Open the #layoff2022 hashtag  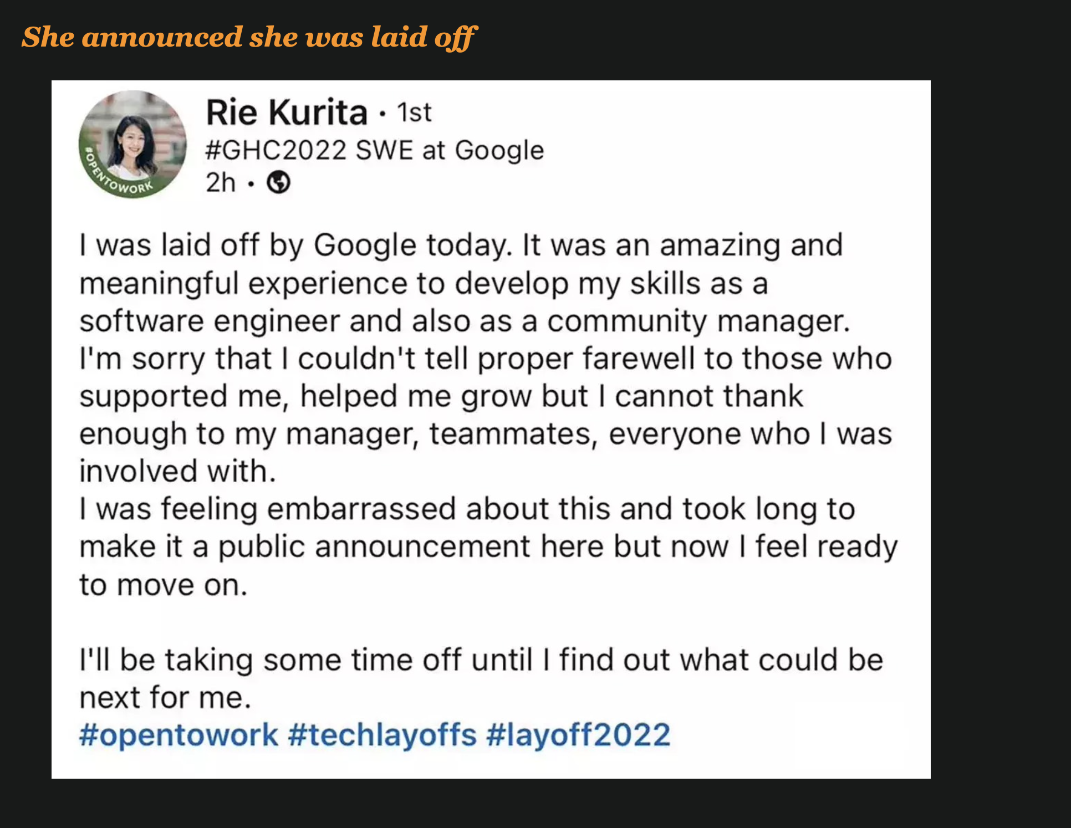click(579, 735)
